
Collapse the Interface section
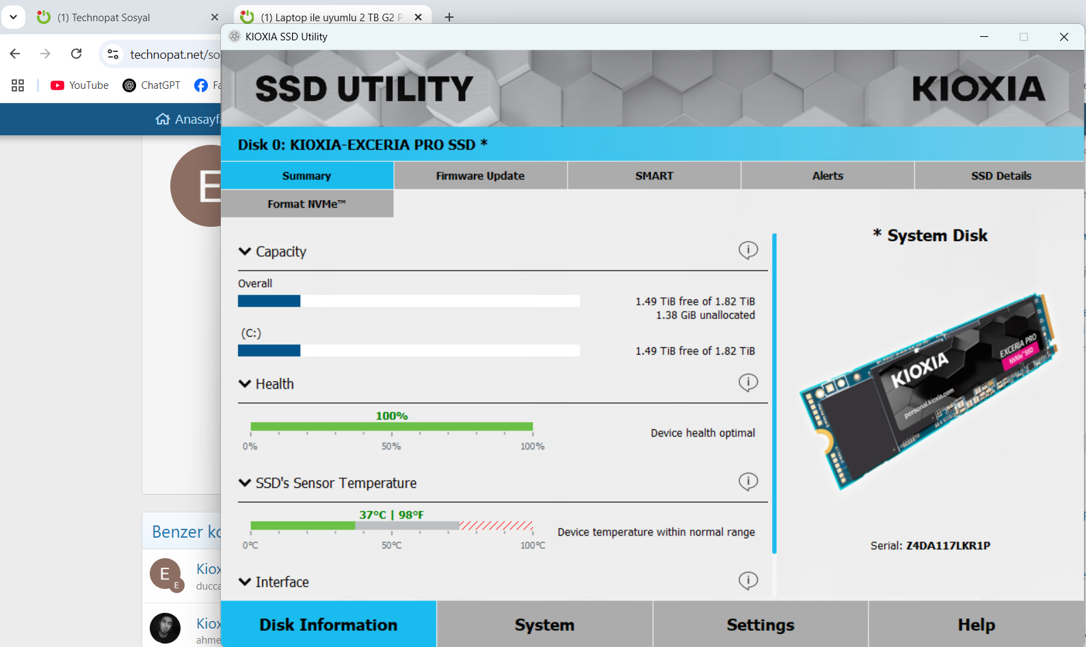[x=245, y=582]
